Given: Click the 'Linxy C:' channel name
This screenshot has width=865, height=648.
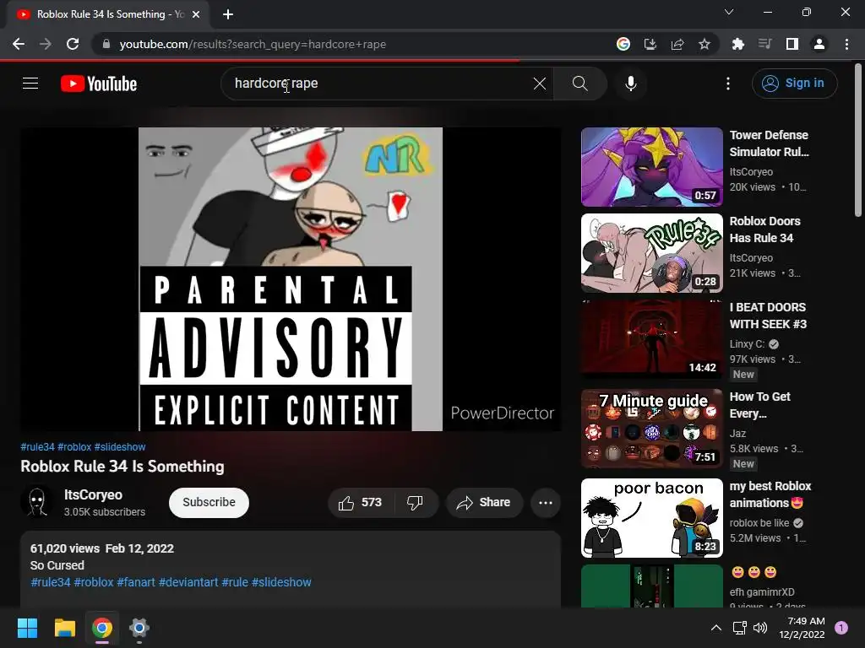Looking at the screenshot, I should pos(747,344).
